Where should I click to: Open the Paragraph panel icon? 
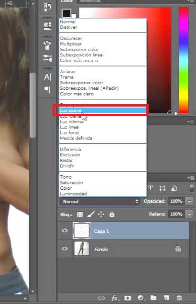47,90
